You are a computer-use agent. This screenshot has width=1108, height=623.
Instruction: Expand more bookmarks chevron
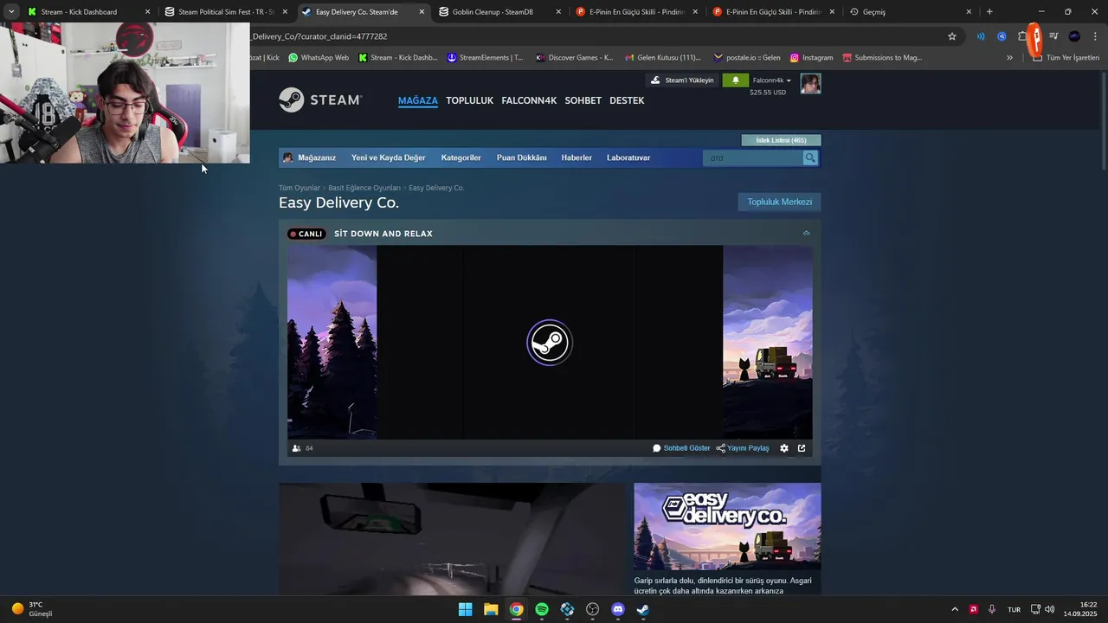(1009, 58)
